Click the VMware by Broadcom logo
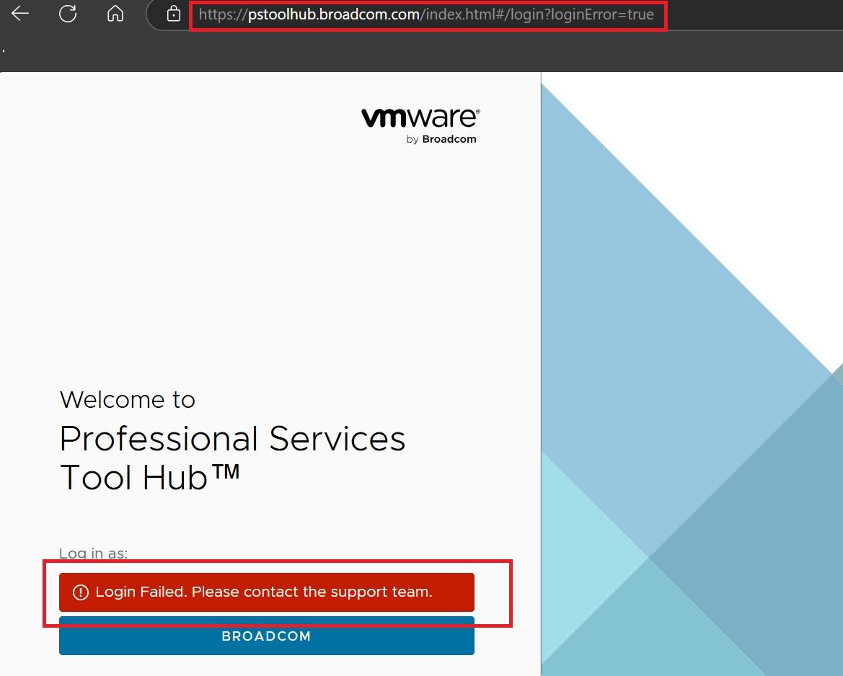The image size is (843, 676). [x=420, y=125]
